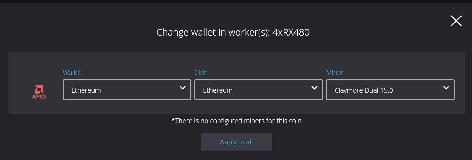472x160 pixels.
Task: Click the no configured miners notice
Action: pyautogui.click(x=236, y=121)
